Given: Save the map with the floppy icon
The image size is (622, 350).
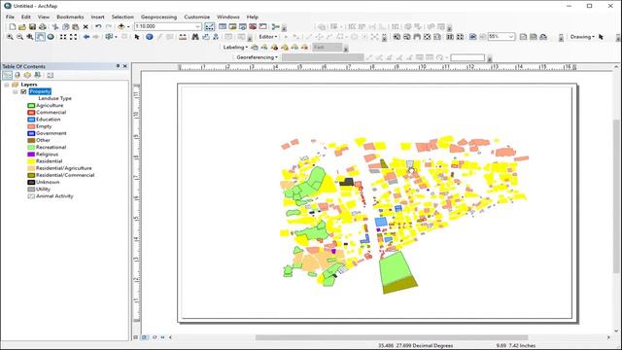Looking at the screenshot, I should pyautogui.click(x=32, y=26).
